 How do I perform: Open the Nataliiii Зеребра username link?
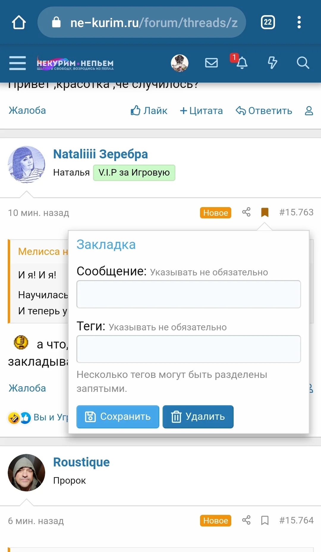pos(100,154)
